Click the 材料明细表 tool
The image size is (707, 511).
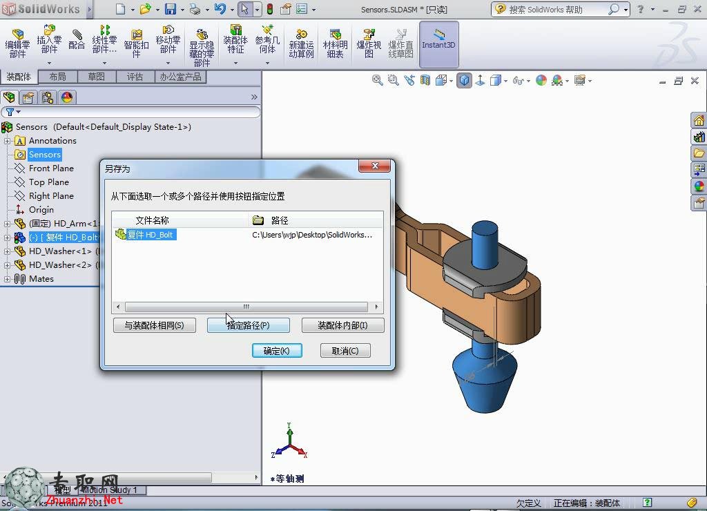point(335,44)
